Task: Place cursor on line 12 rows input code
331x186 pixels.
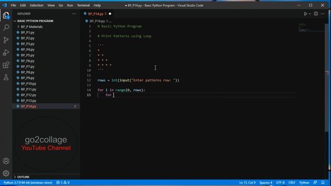Action: tap(138, 80)
